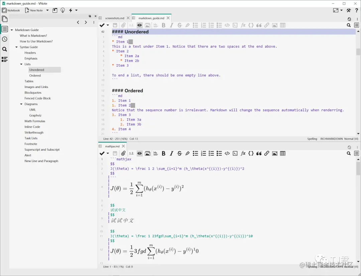The height and width of the screenshot is (276, 361).
Task: Open the edit checkmark dropdown in mathjax toolbar
Action: pos(108,153)
